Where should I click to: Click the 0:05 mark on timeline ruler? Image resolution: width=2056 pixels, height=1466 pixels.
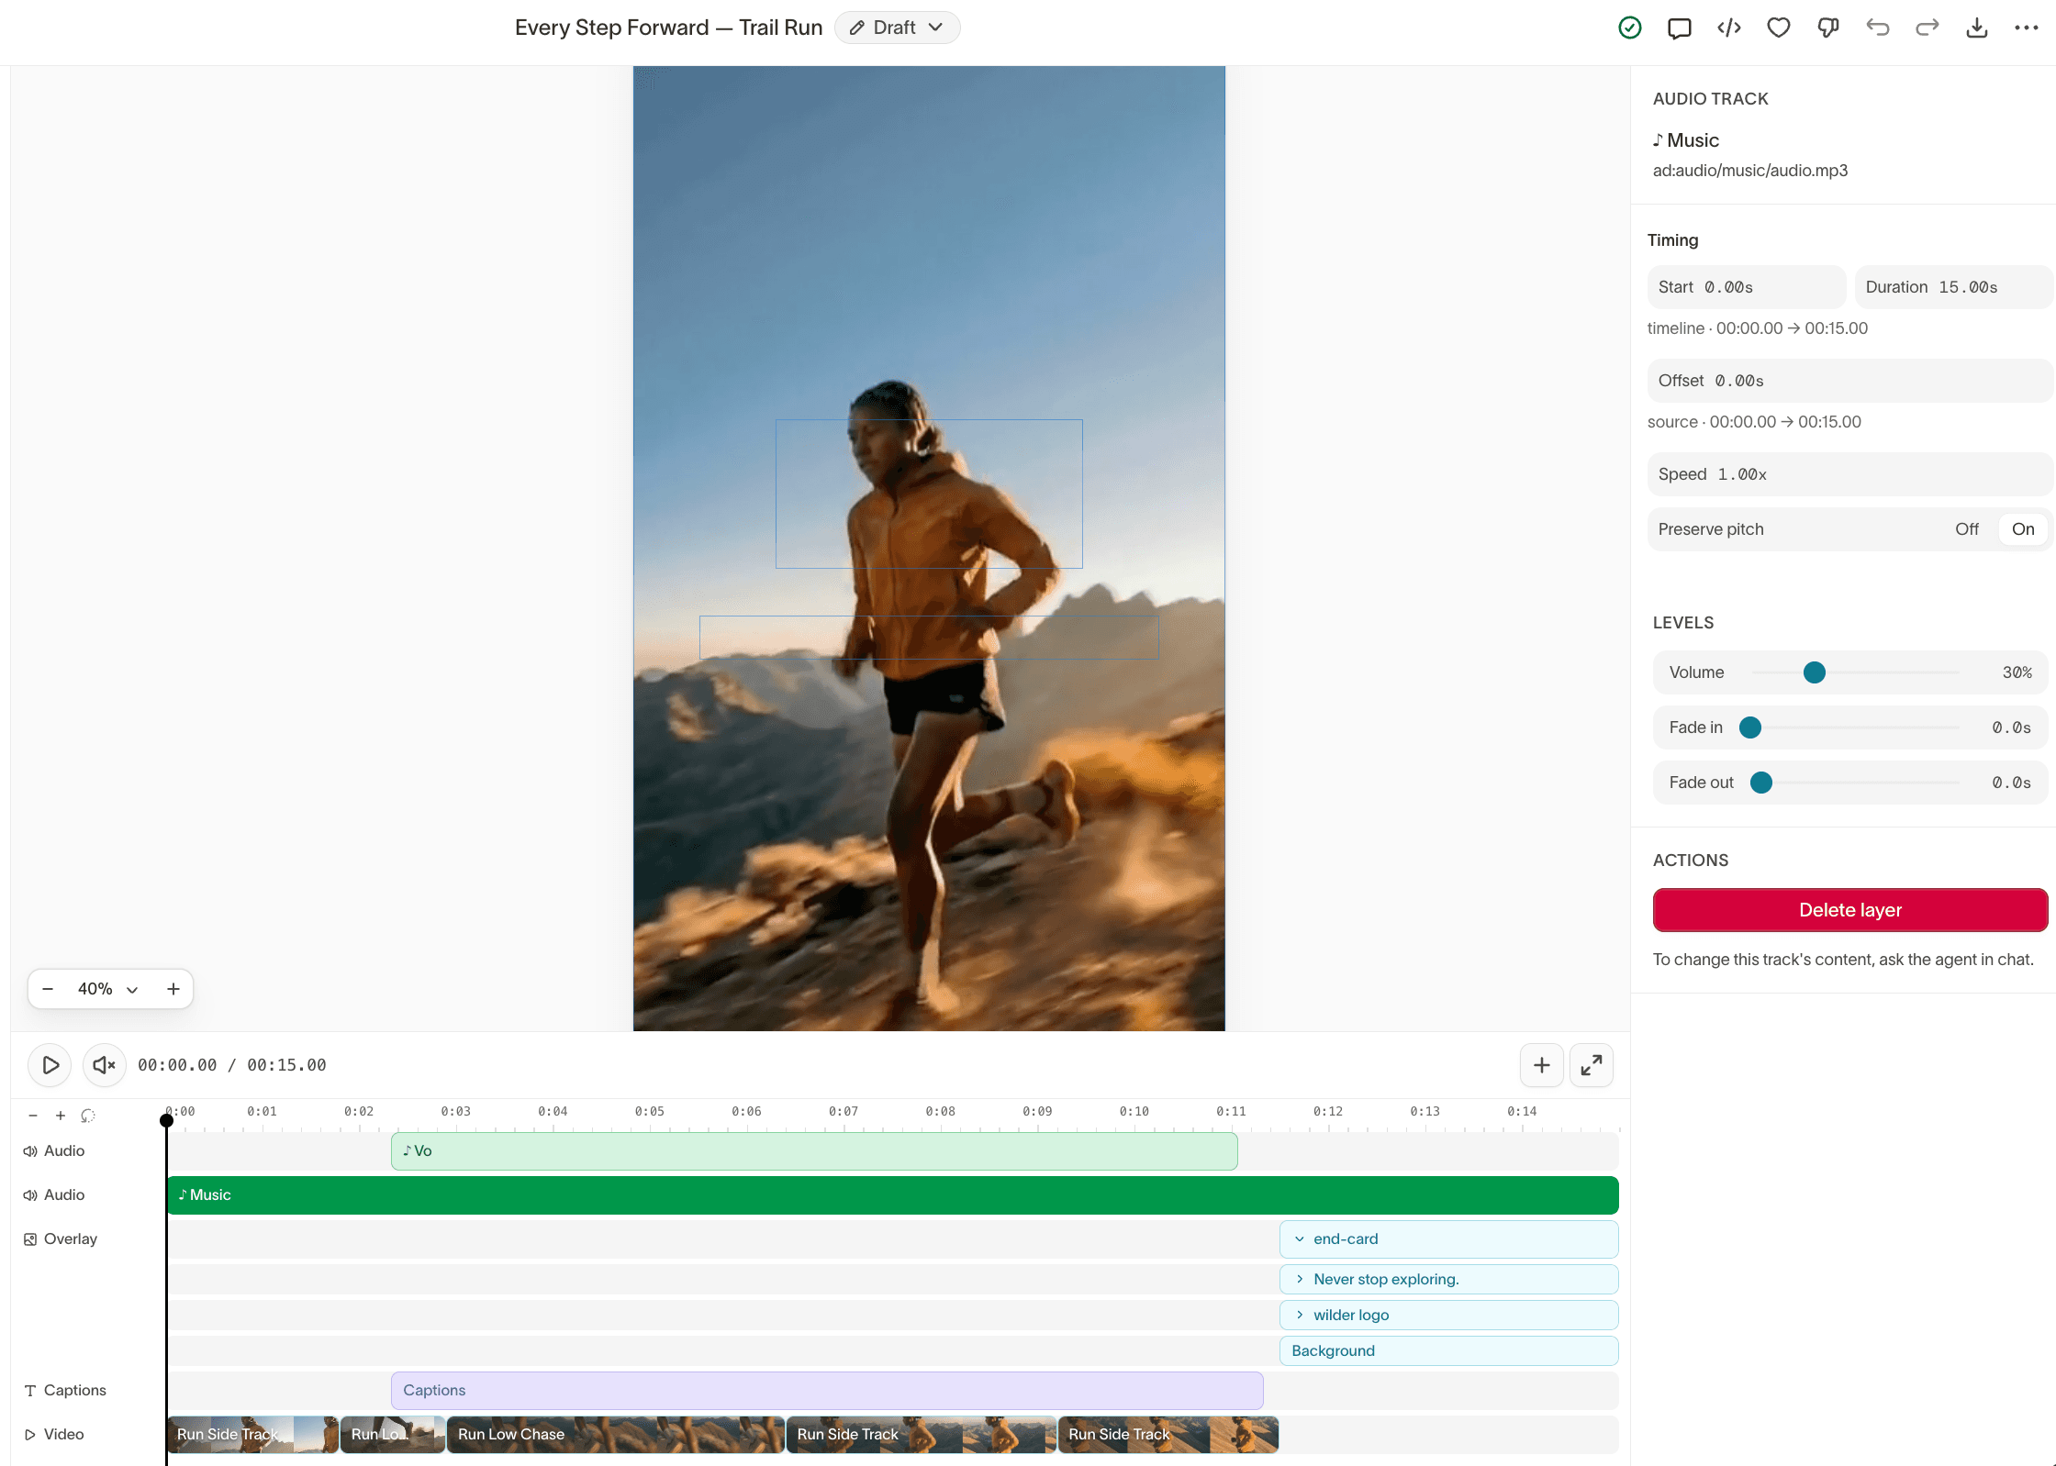click(x=650, y=1112)
